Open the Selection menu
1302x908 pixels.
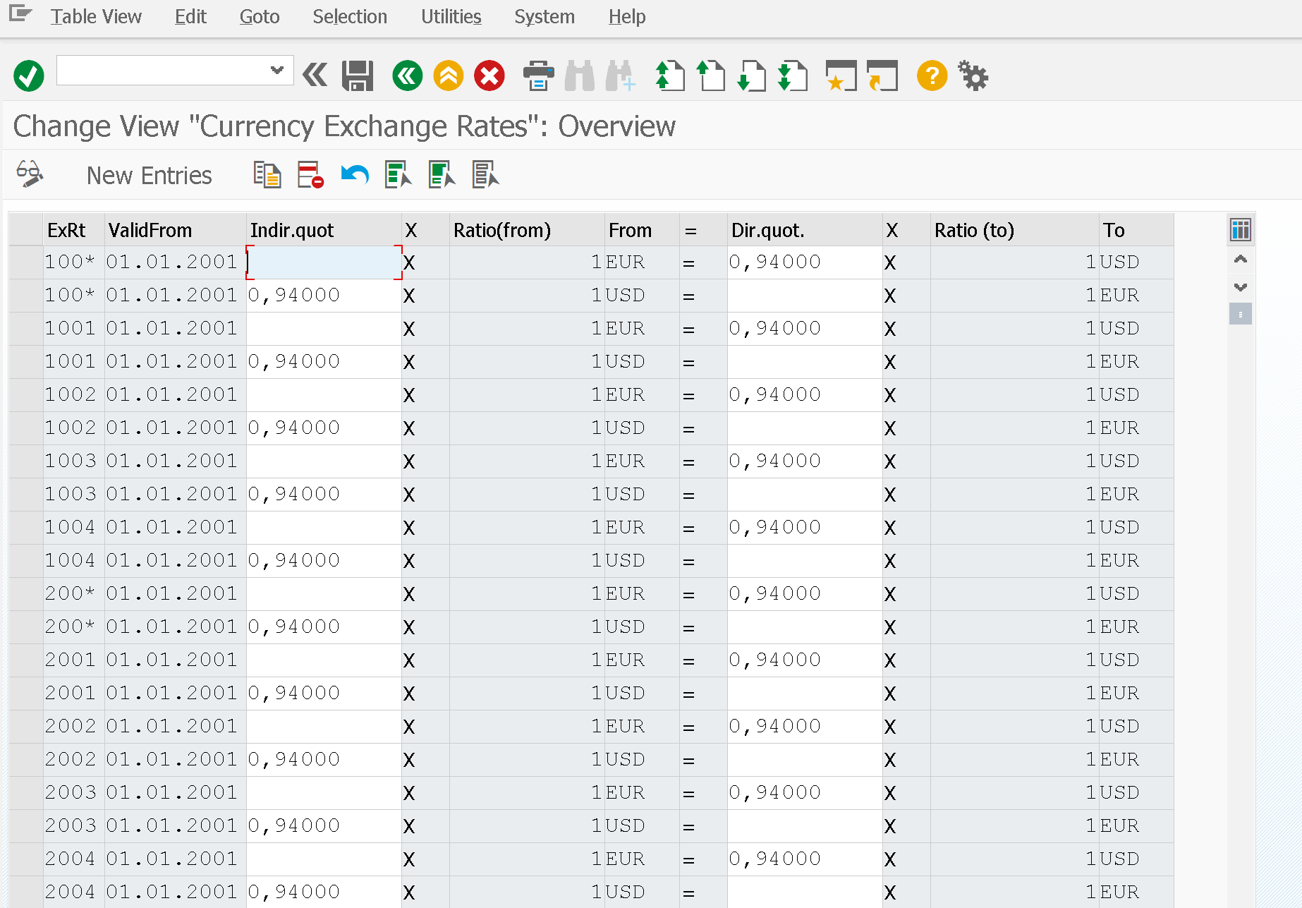click(350, 17)
